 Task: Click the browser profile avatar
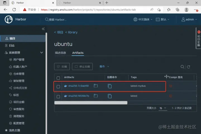(x=186, y=9)
